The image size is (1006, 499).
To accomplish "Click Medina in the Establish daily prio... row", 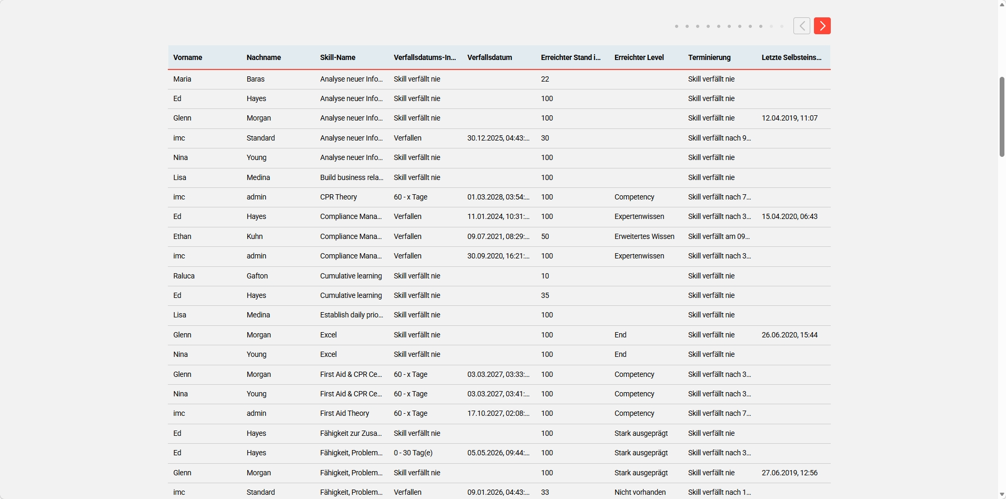I will coord(258,315).
